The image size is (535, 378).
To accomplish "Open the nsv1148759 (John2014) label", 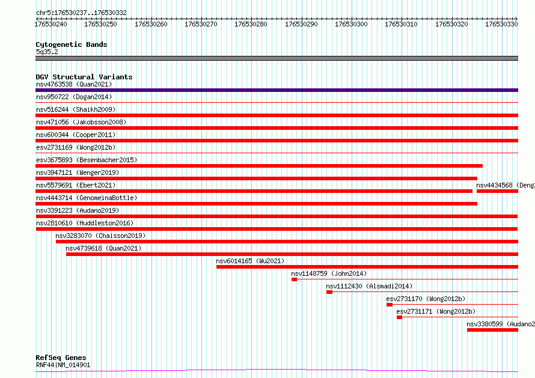I will pyautogui.click(x=329, y=273).
